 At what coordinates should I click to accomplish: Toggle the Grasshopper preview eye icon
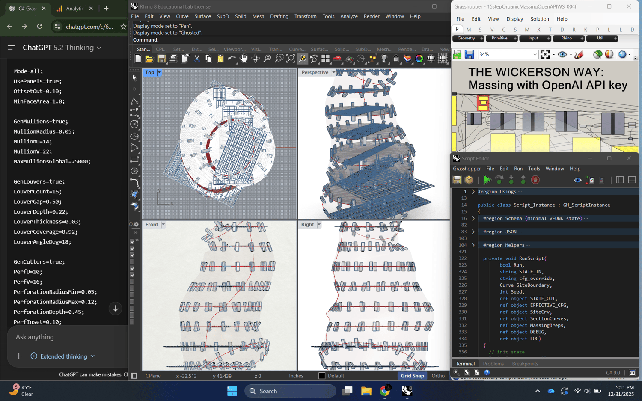pos(562,54)
